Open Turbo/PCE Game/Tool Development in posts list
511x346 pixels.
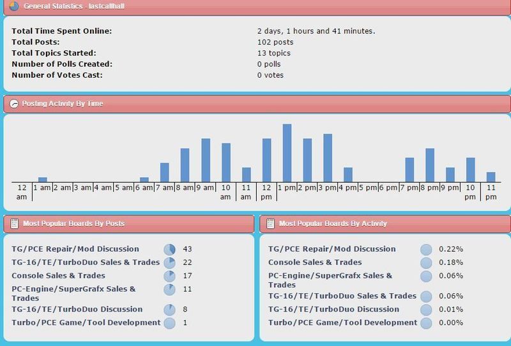[86, 322]
